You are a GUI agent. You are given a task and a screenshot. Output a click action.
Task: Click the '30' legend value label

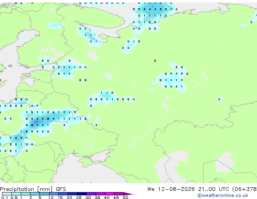tap(88, 197)
